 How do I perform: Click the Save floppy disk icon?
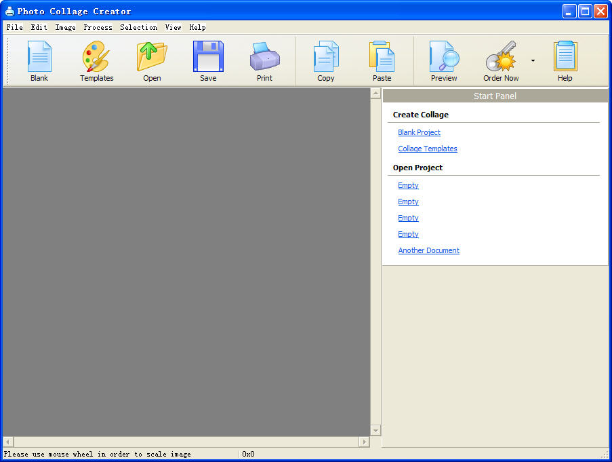208,57
